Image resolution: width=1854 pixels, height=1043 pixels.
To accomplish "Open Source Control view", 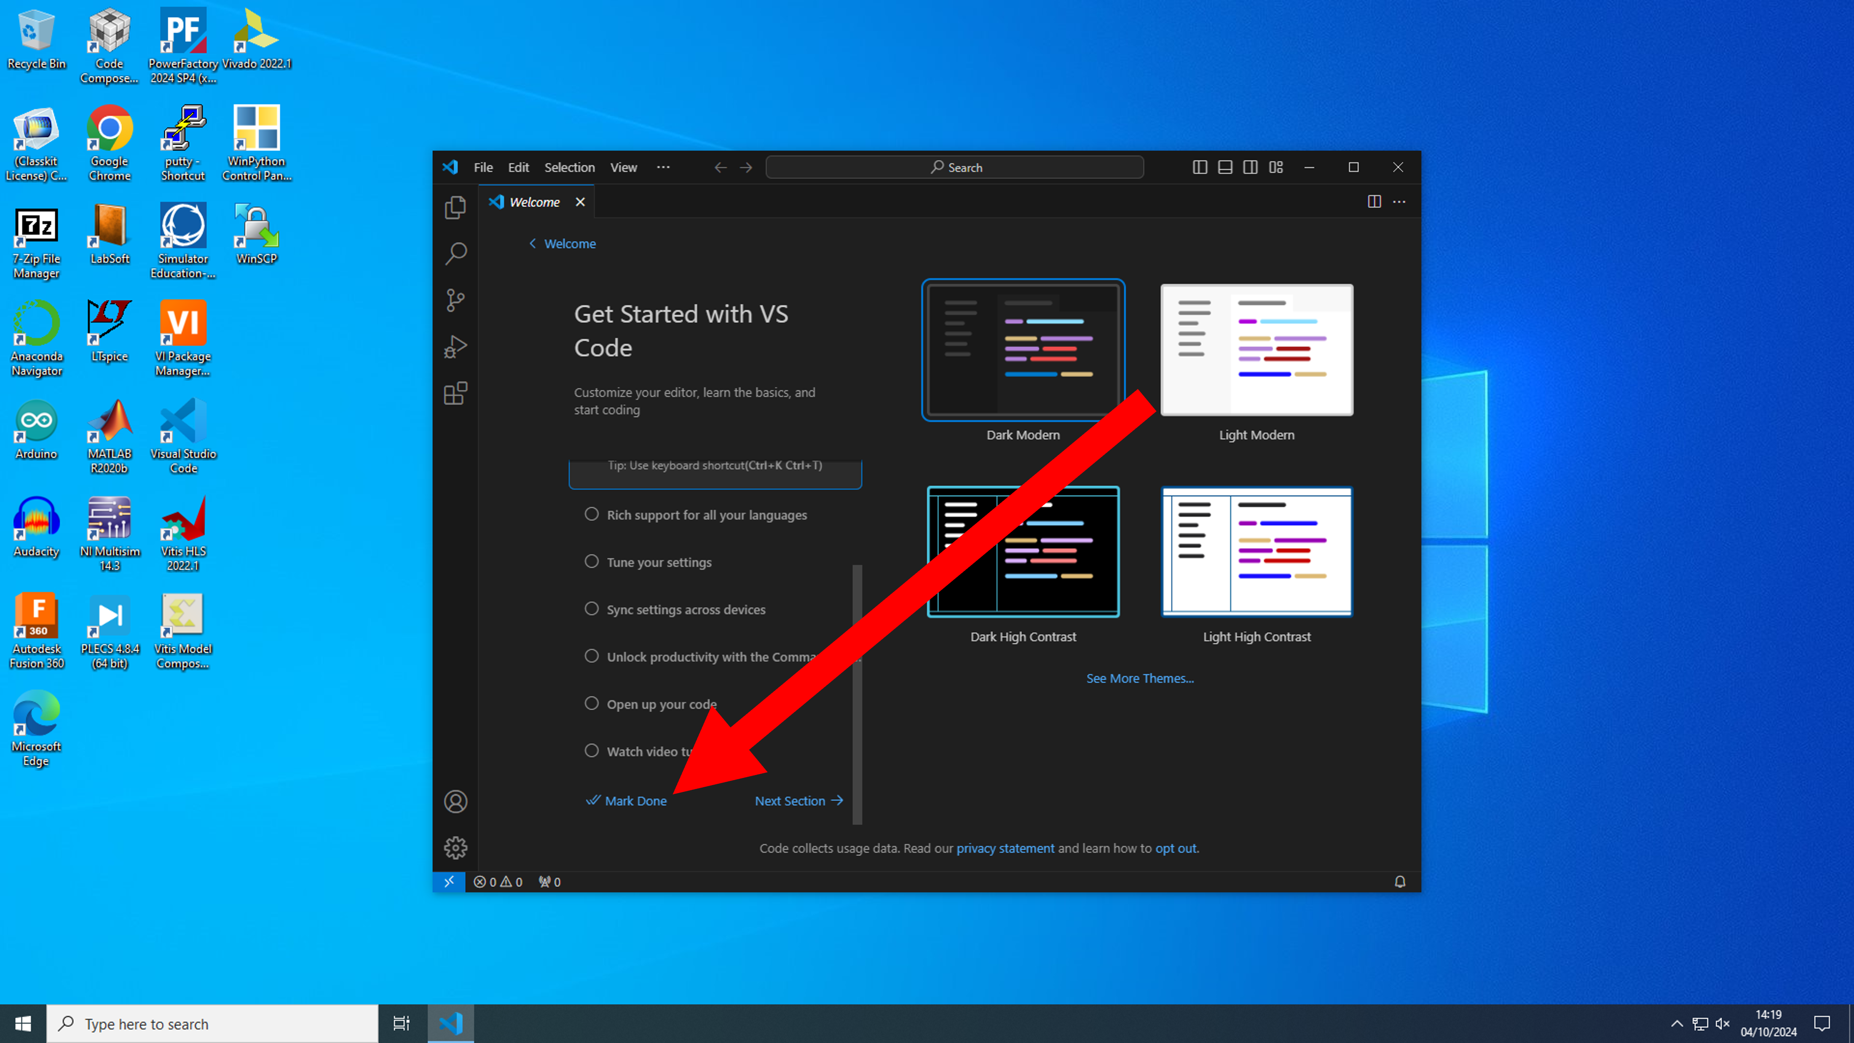I will (x=455, y=300).
